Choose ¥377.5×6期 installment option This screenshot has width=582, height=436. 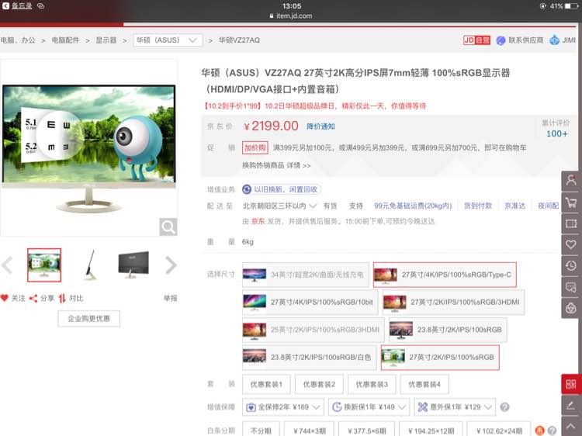pos(367,430)
